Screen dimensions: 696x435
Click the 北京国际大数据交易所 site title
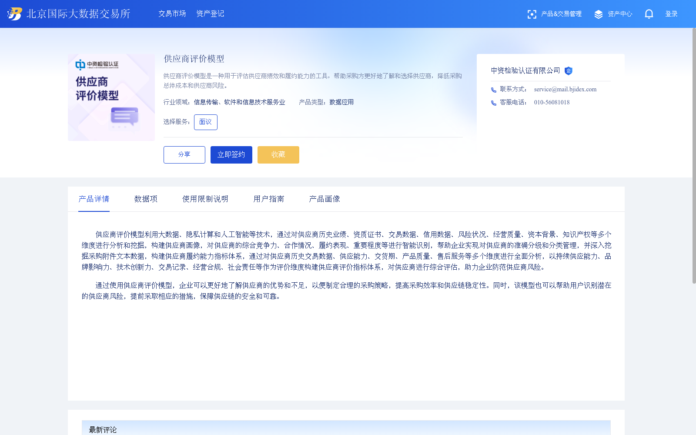pos(78,14)
